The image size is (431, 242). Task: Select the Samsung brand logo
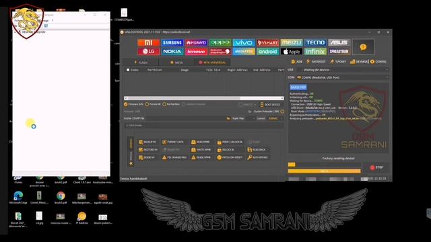tap(172, 42)
